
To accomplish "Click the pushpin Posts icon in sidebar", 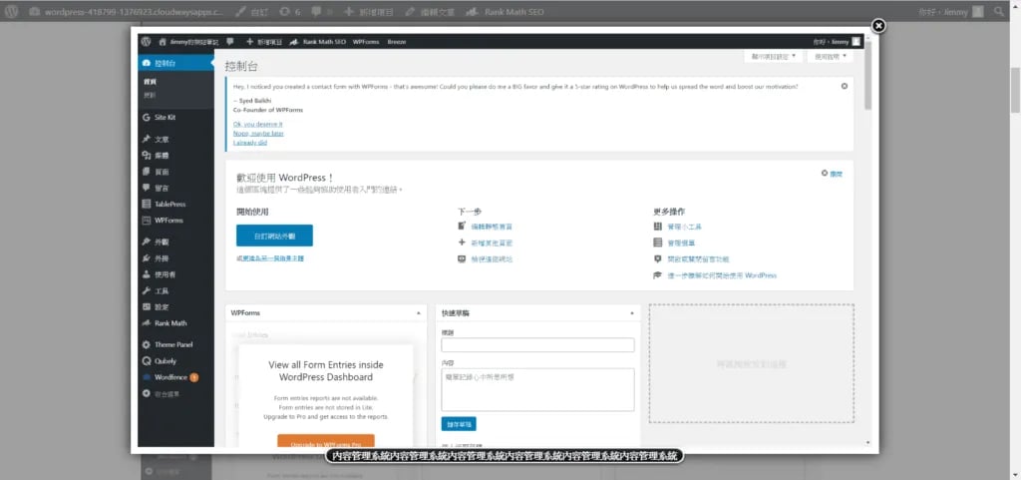I will 147,139.
